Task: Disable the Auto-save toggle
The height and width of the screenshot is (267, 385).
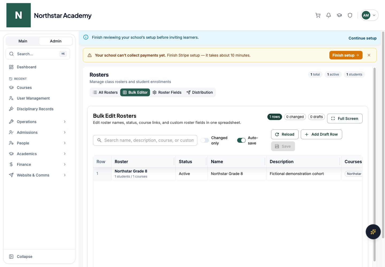Action: pyautogui.click(x=241, y=140)
